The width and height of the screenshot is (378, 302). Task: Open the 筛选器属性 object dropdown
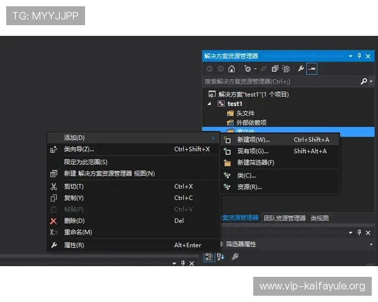click(371, 245)
